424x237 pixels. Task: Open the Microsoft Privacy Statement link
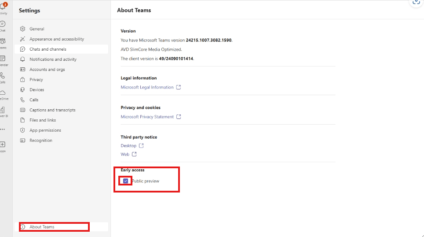point(147,117)
